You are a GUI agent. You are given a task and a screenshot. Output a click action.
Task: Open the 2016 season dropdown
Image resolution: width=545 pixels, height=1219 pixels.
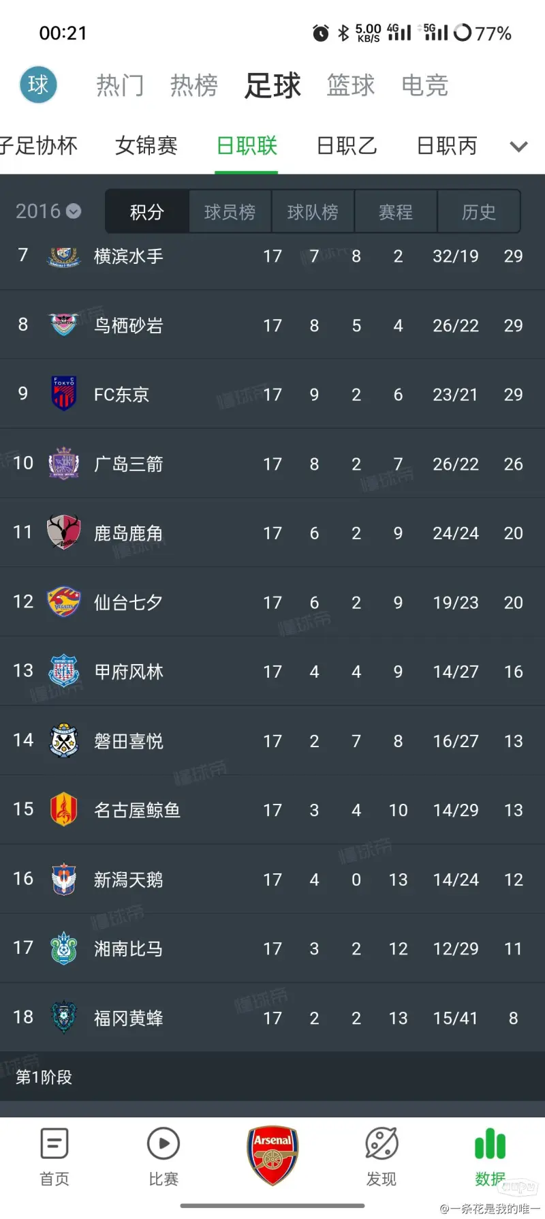click(48, 211)
